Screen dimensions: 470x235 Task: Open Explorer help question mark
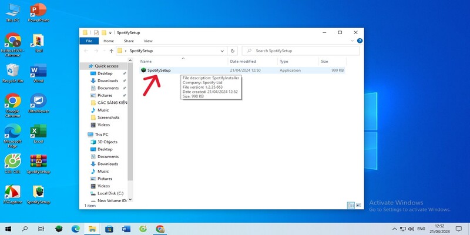tap(360, 41)
